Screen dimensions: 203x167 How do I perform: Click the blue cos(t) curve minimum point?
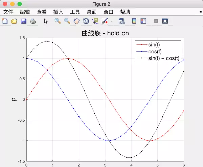pyautogui.click(x=110, y=141)
